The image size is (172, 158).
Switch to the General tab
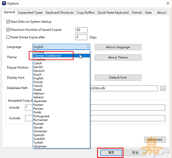[x=9, y=12]
